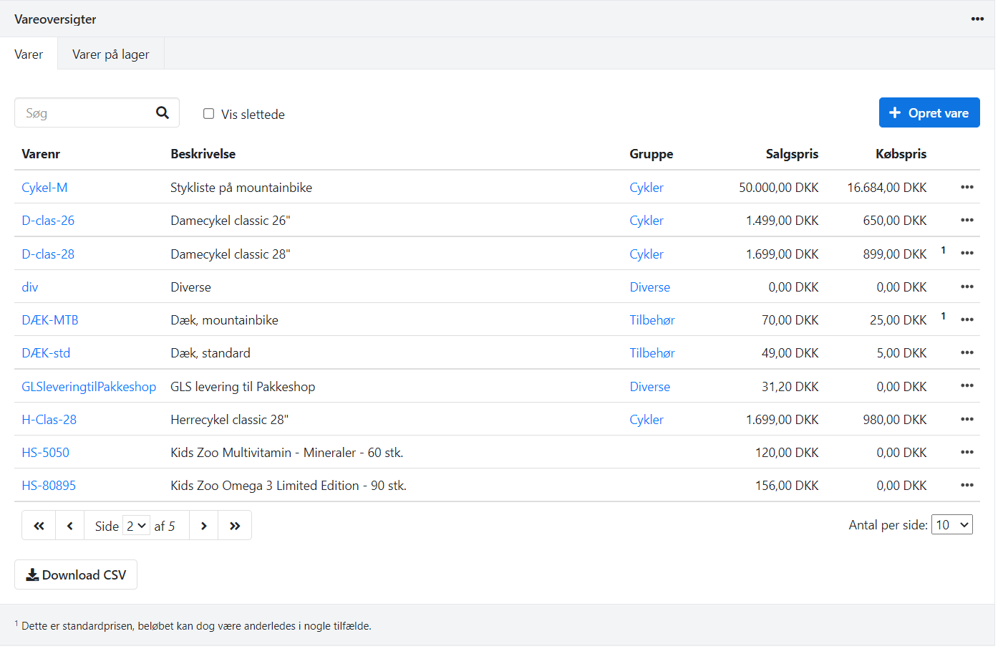This screenshot has height=649, width=998.
Task: Click description Kids Zoo Omega 3 Limited Edition
Action: [x=289, y=486]
